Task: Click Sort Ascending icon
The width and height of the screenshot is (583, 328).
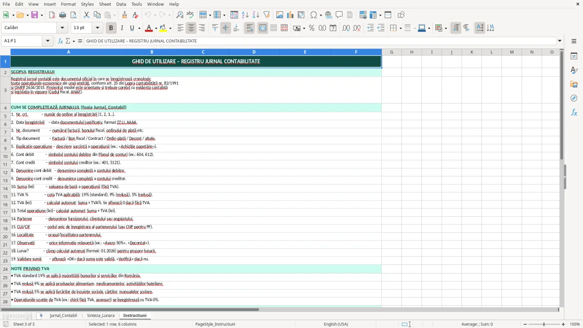Action: coord(245,15)
